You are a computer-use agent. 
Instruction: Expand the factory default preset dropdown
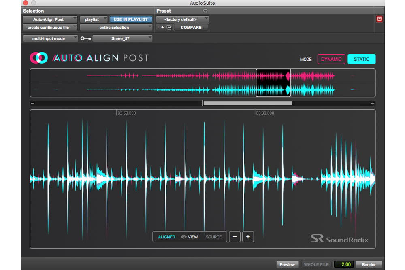[182, 19]
